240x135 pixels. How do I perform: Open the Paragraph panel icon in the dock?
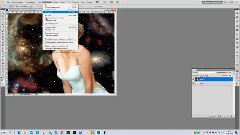(237, 56)
